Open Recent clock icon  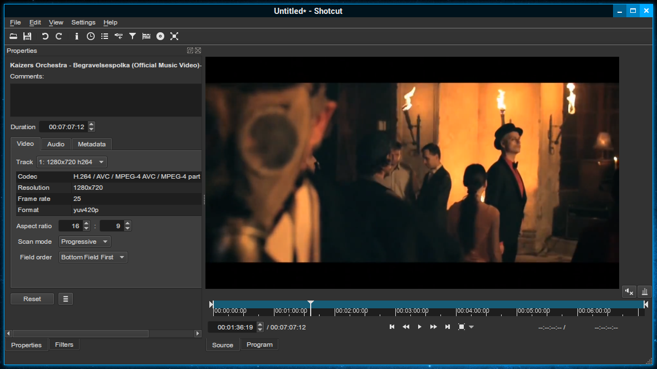pyautogui.click(x=91, y=36)
